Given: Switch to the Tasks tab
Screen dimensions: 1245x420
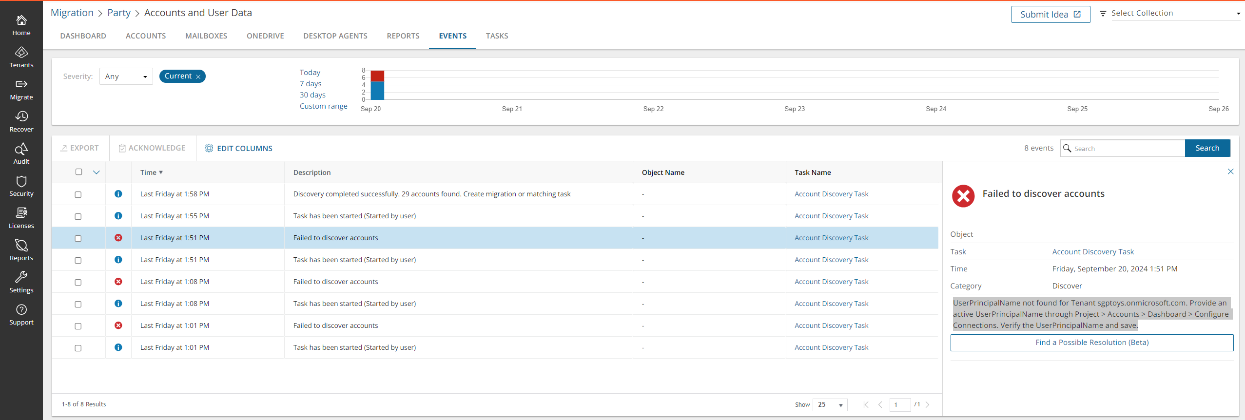Looking at the screenshot, I should point(497,36).
